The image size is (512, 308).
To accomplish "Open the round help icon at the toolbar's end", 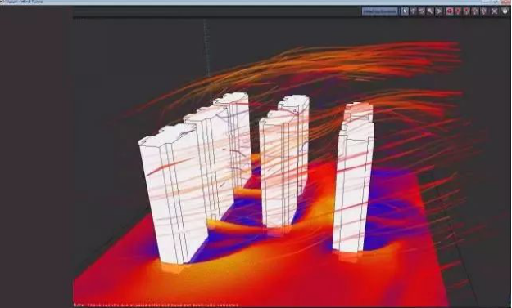I will 505,11.
